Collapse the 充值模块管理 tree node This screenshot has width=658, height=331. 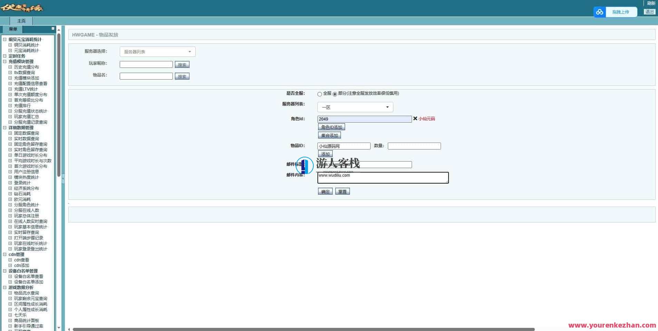(x=5, y=62)
